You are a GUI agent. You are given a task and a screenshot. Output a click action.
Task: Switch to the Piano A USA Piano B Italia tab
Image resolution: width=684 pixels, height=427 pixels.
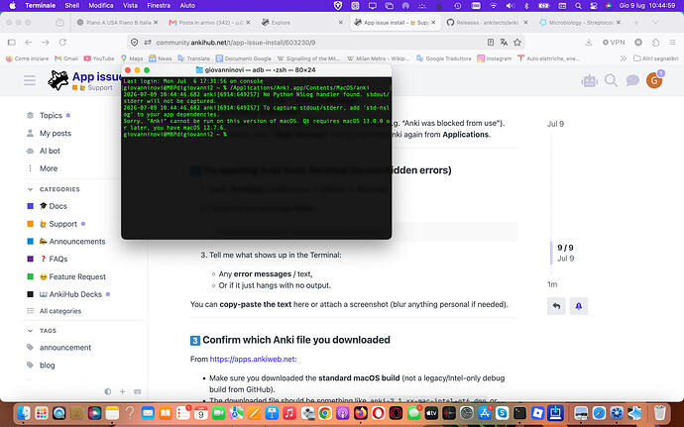pos(117,22)
